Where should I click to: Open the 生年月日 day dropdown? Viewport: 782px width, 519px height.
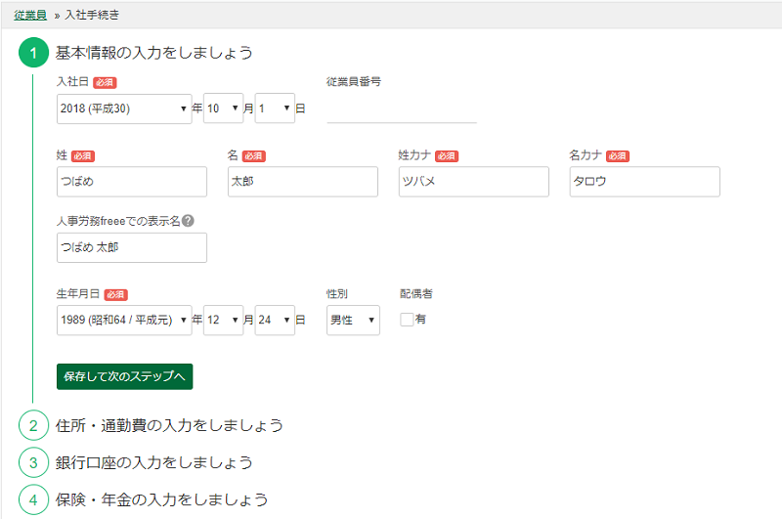tap(274, 320)
